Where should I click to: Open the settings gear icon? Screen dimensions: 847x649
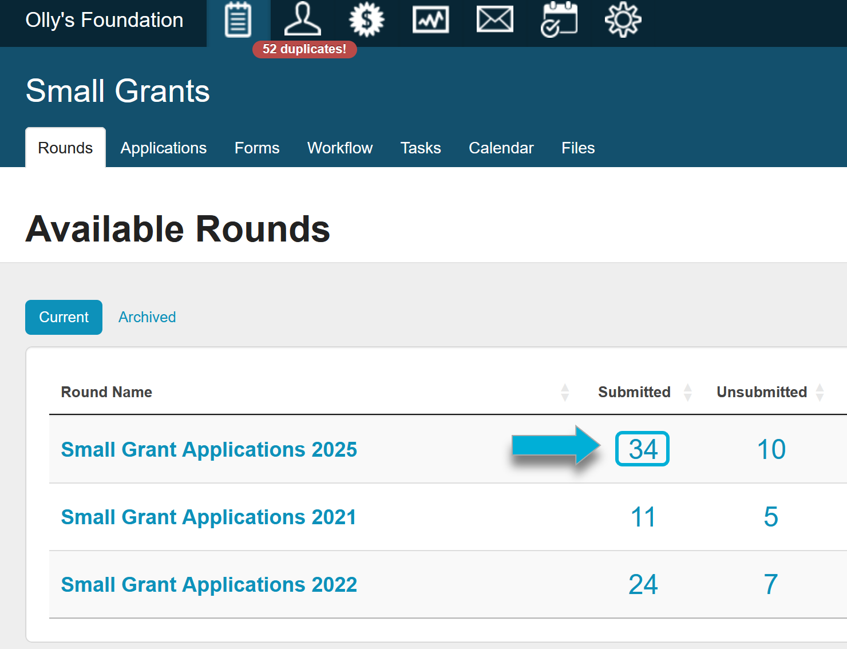(x=623, y=20)
